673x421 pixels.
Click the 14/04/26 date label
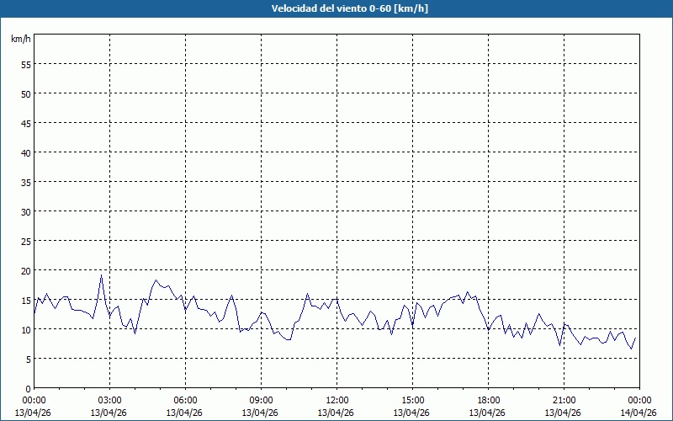coord(639,413)
